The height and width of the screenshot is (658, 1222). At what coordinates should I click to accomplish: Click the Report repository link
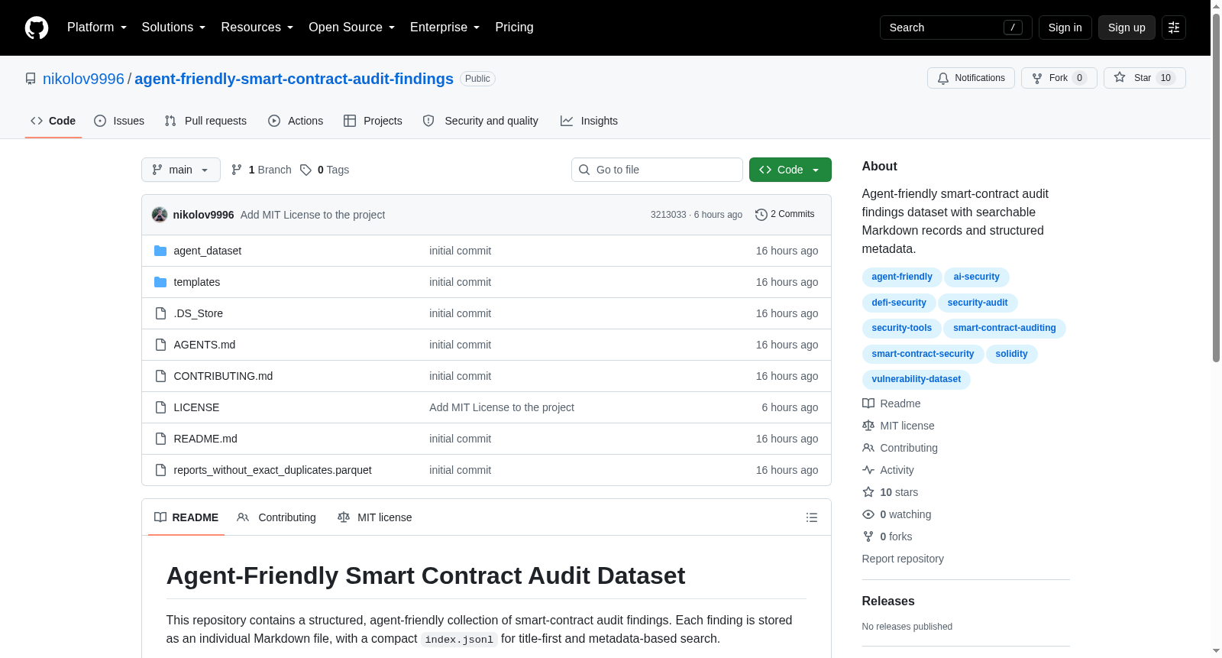903,559
